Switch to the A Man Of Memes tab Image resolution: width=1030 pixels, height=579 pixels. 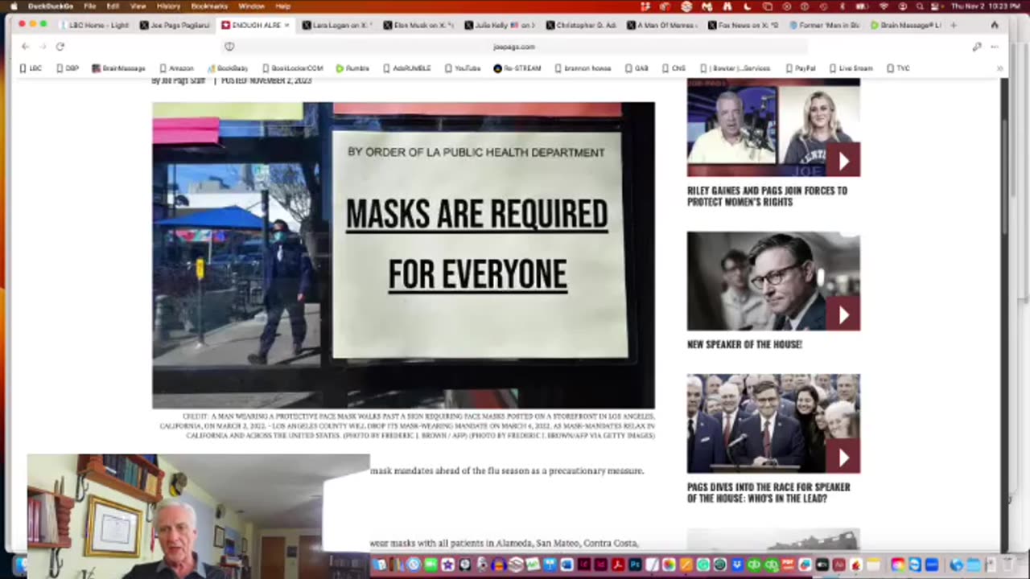(x=661, y=25)
